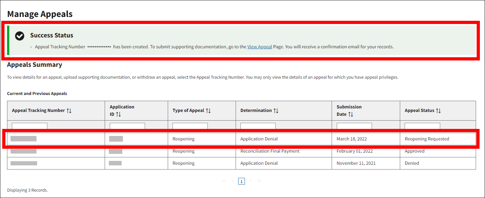485x198 pixels.
Task: Click the Submission Date filter box
Action: pos(354,126)
